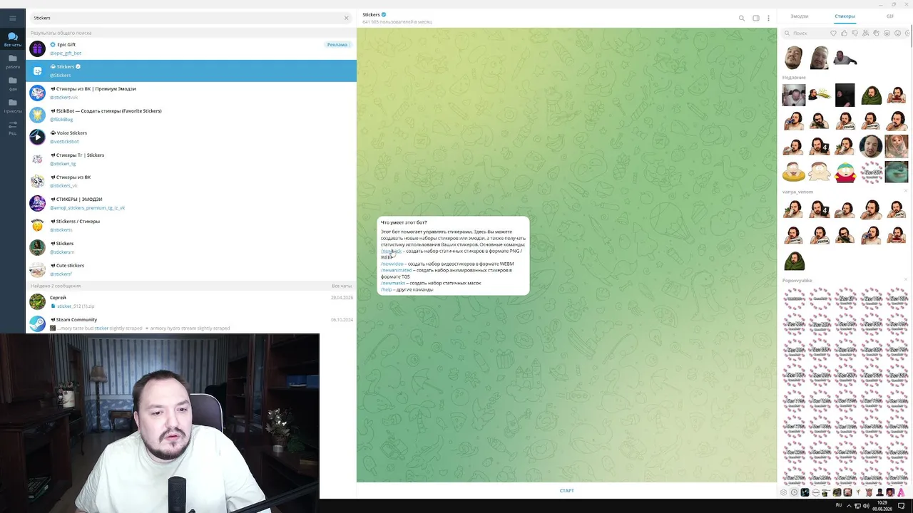
Task: Toggle the right side panel
Action: point(756,18)
